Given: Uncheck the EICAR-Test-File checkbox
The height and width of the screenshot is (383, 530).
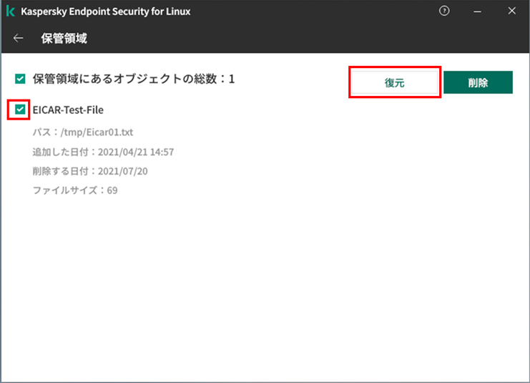Looking at the screenshot, I should (x=20, y=110).
